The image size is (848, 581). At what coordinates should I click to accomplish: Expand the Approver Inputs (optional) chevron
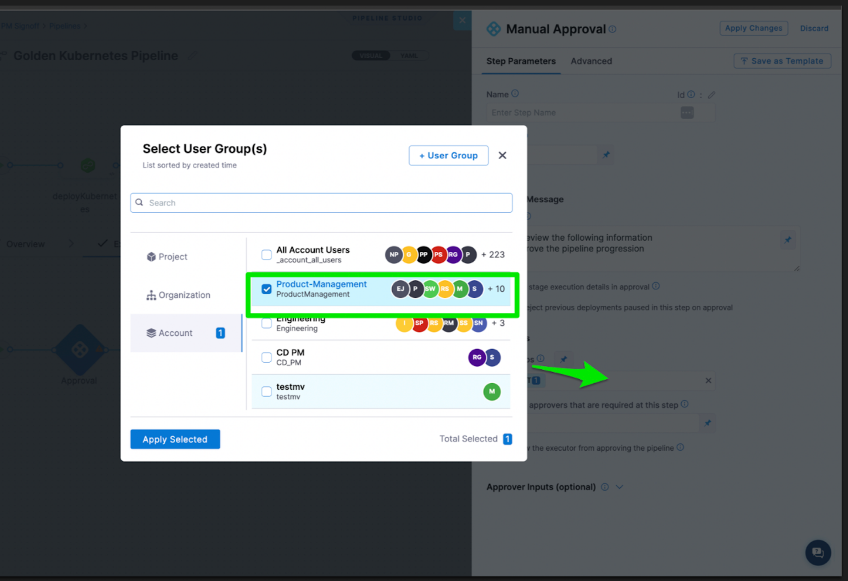(x=619, y=487)
